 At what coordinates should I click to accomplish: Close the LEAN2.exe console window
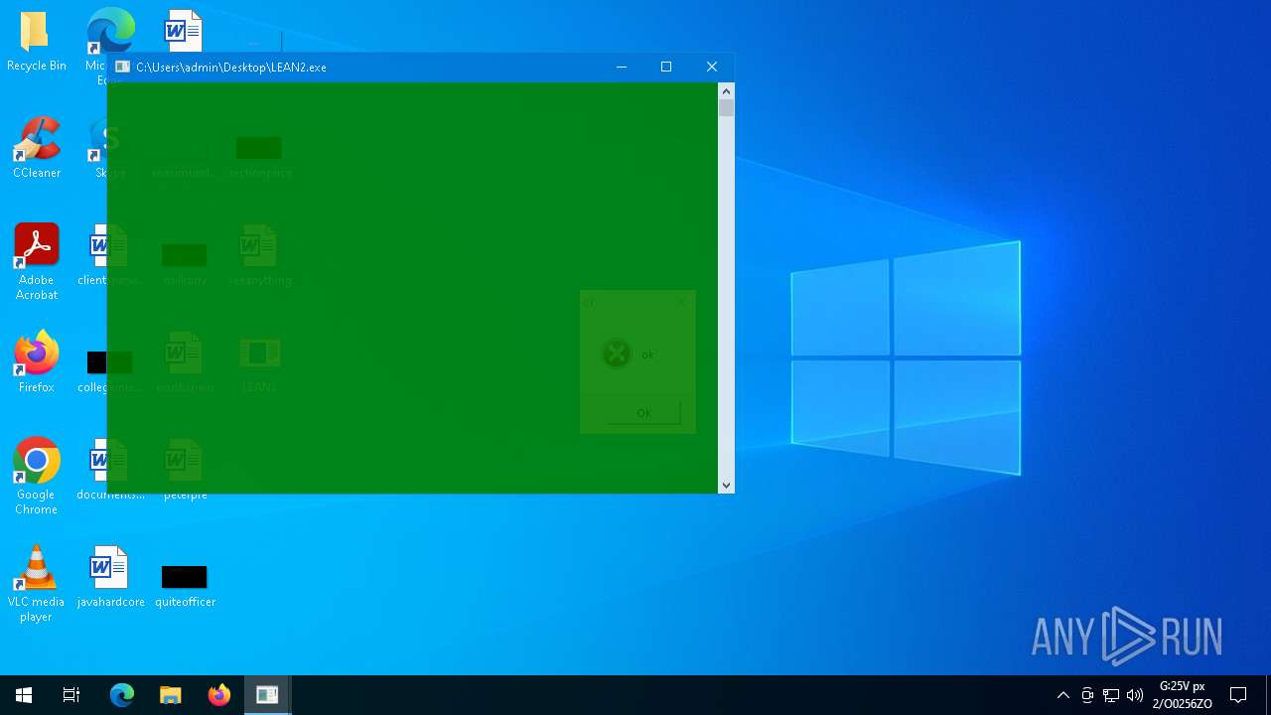click(712, 67)
